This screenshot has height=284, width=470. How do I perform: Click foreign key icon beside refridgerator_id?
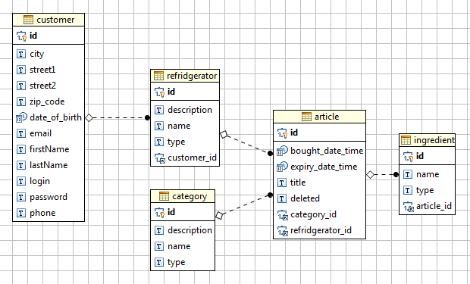[282, 230]
